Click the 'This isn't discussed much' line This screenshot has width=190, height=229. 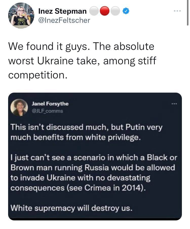click(x=86, y=128)
